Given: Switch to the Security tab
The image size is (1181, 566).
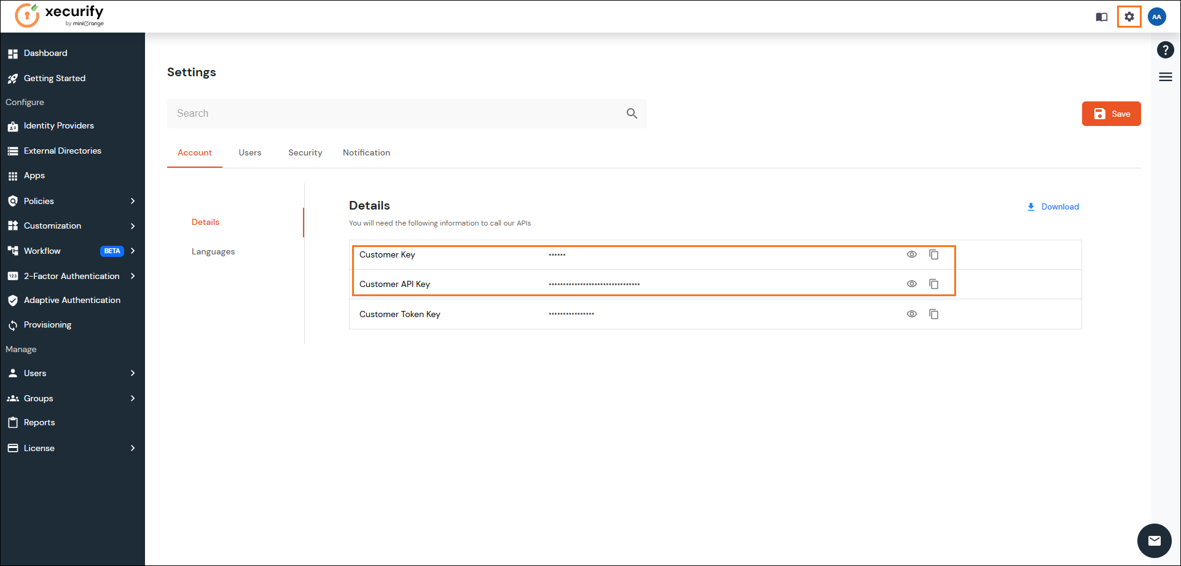Looking at the screenshot, I should point(305,152).
